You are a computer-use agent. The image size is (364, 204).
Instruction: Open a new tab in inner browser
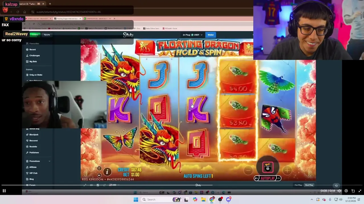[114, 19]
